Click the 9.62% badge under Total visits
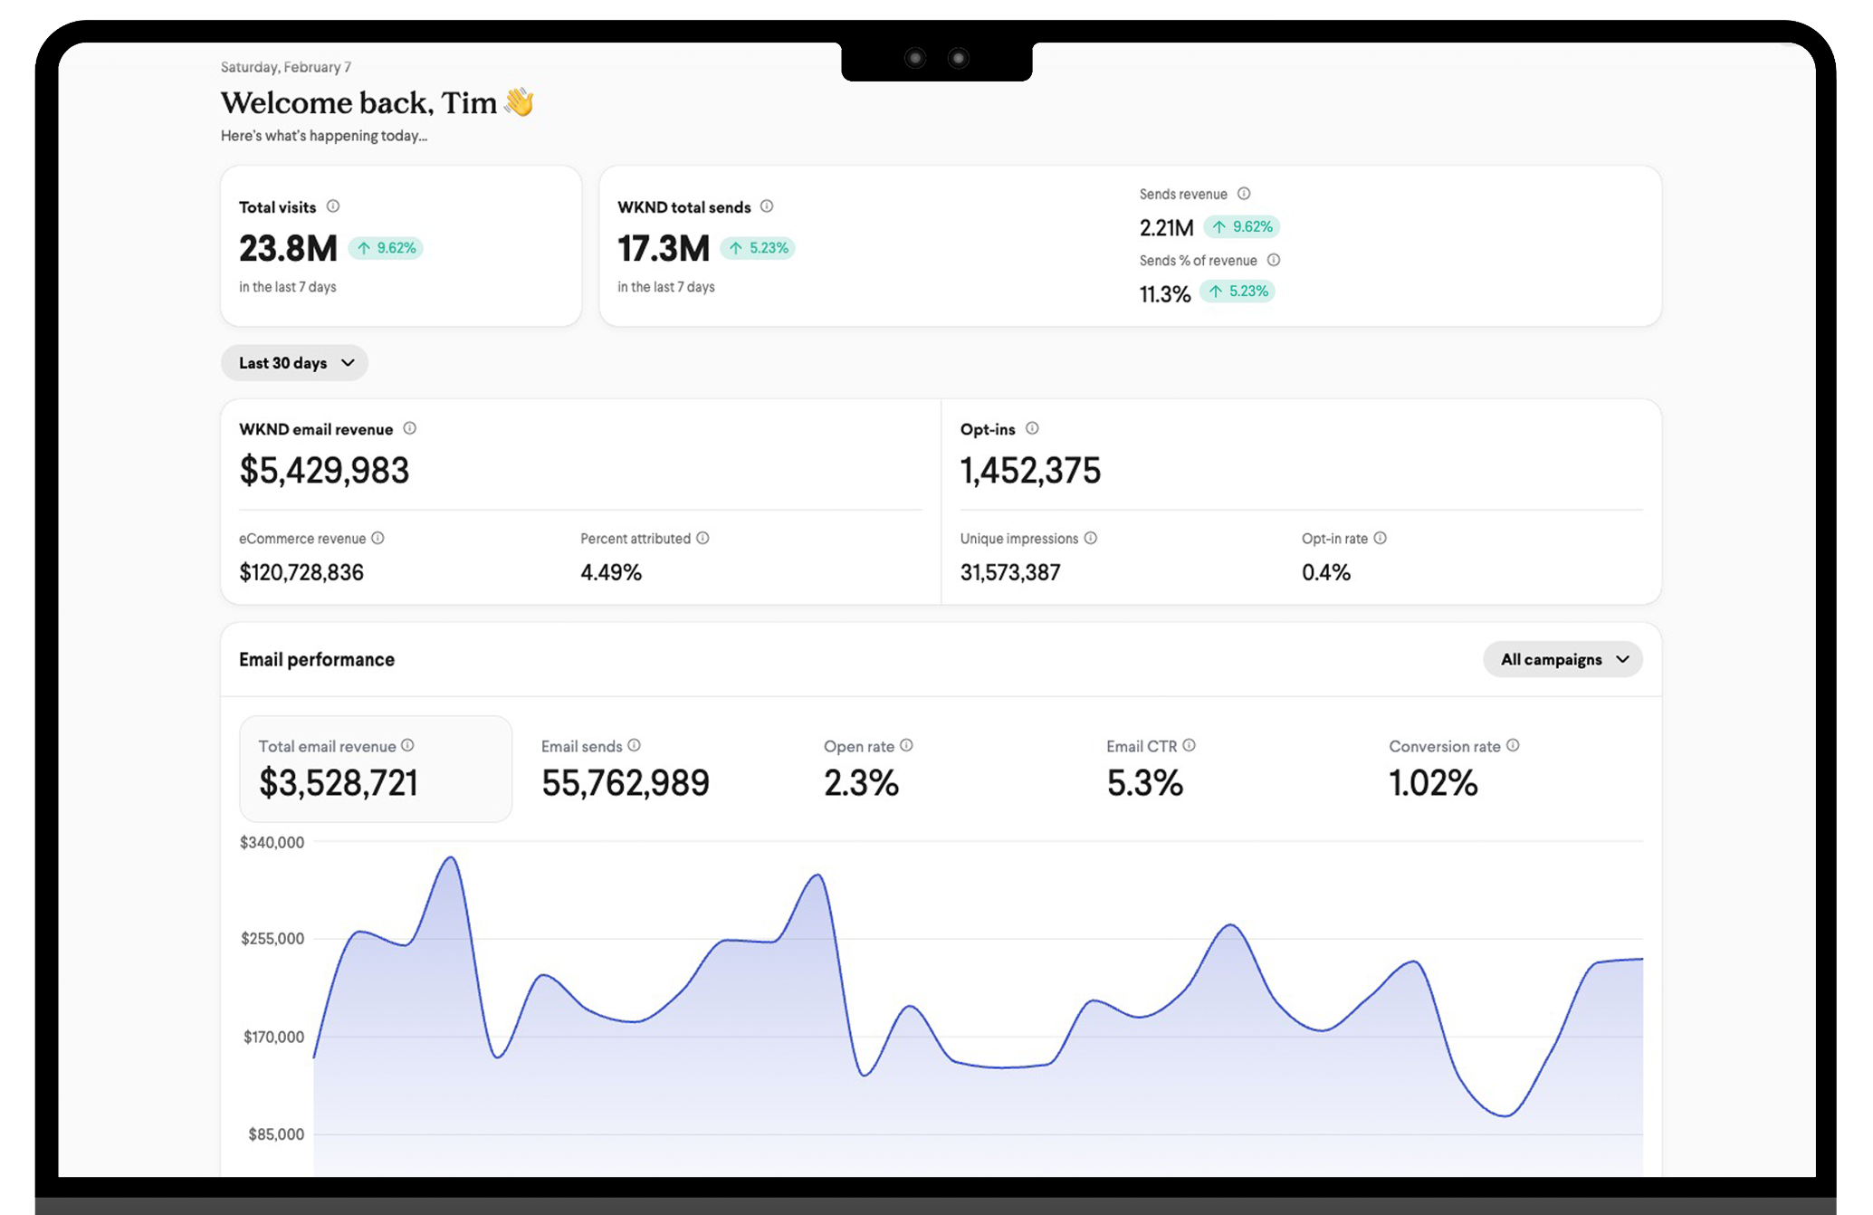This screenshot has width=1873, height=1215. point(387,248)
